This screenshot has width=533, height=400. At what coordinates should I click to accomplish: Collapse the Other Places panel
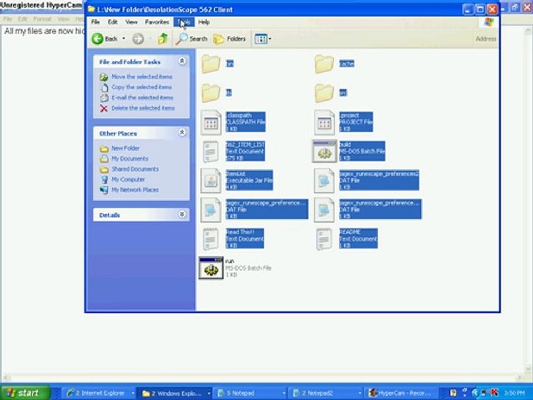[182, 132]
